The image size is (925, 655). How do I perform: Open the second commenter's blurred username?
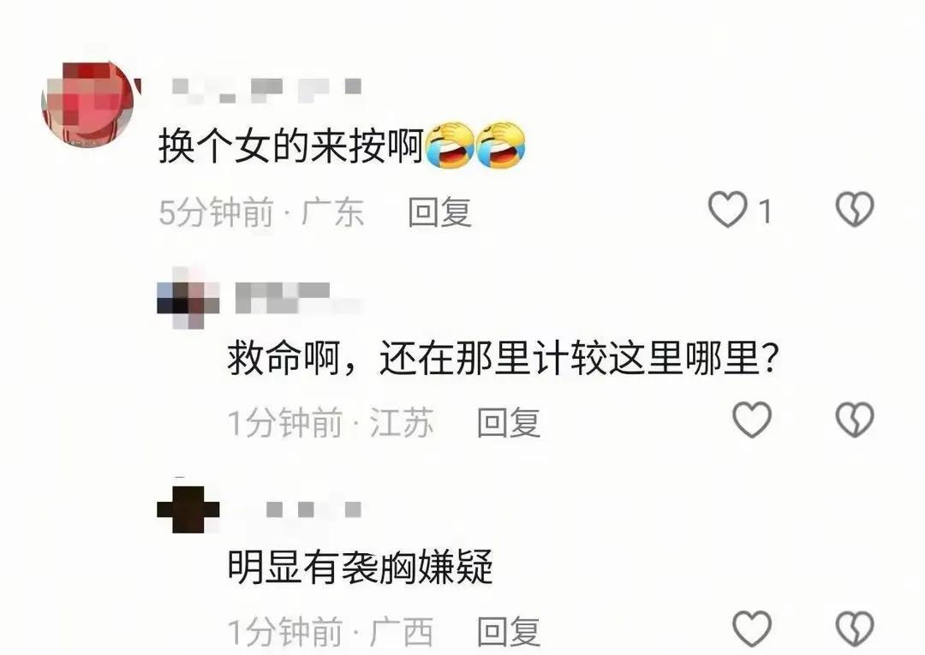click(x=296, y=298)
